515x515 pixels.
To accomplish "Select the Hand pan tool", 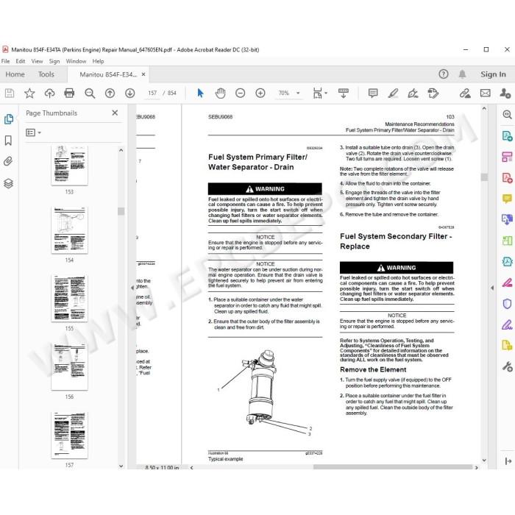I will [x=220, y=93].
